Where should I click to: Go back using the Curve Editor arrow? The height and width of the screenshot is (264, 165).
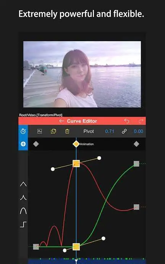(61, 121)
